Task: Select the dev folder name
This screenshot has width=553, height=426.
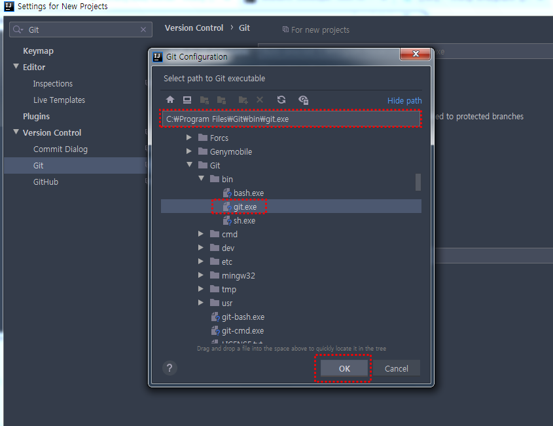Action: tap(228, 248)
